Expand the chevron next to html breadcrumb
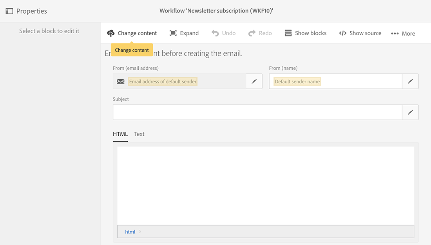 tap(140, 232)
